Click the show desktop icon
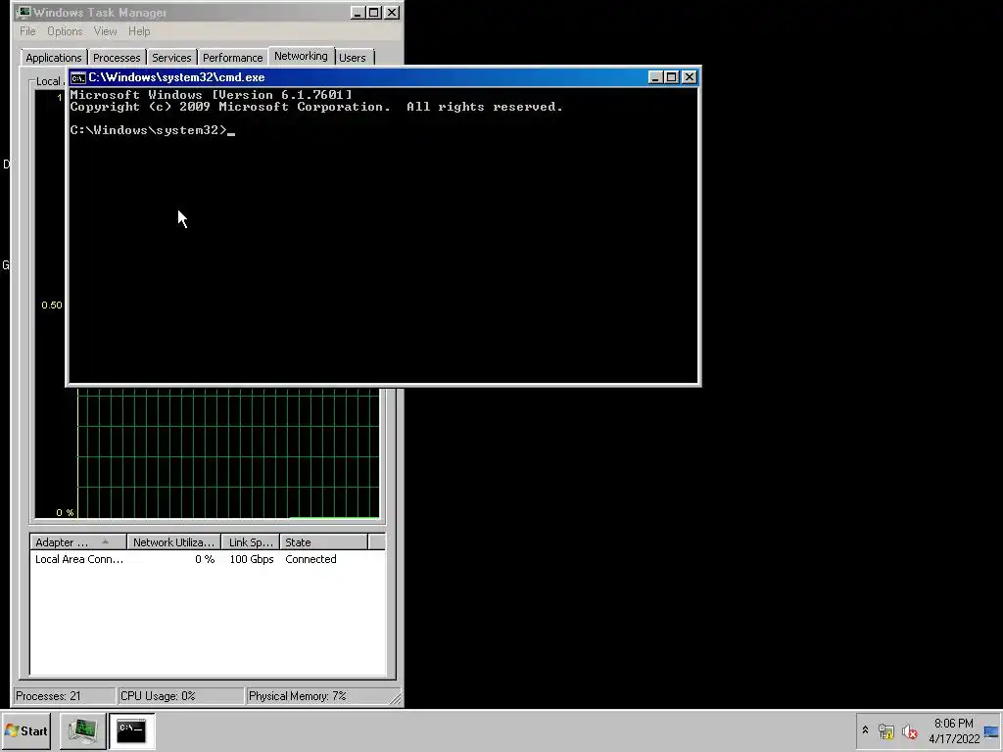1003x752 pixels. 992,730
